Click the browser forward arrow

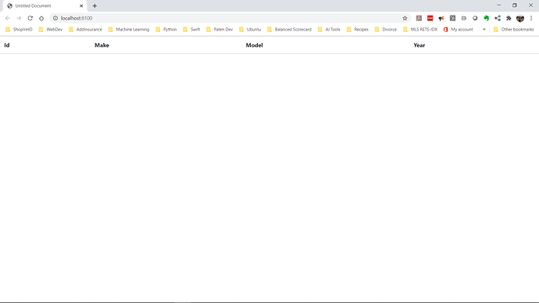click(x=19, y=18)
